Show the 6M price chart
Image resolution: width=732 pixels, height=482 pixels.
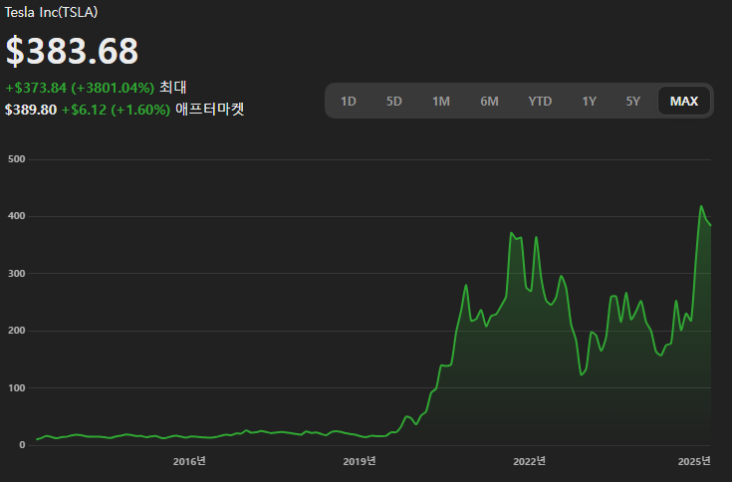point(489,101)
